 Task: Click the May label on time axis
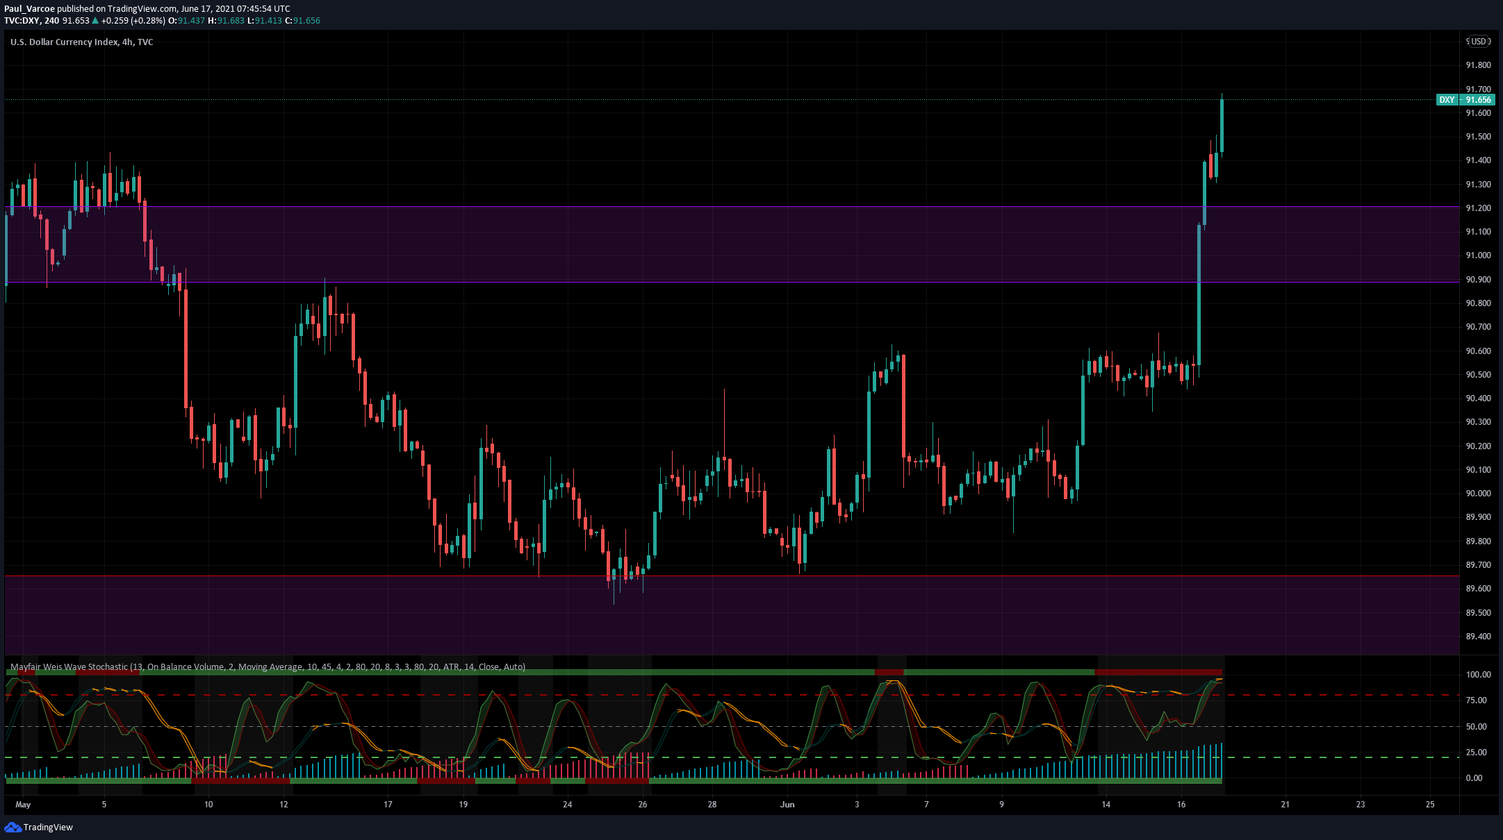23,805
